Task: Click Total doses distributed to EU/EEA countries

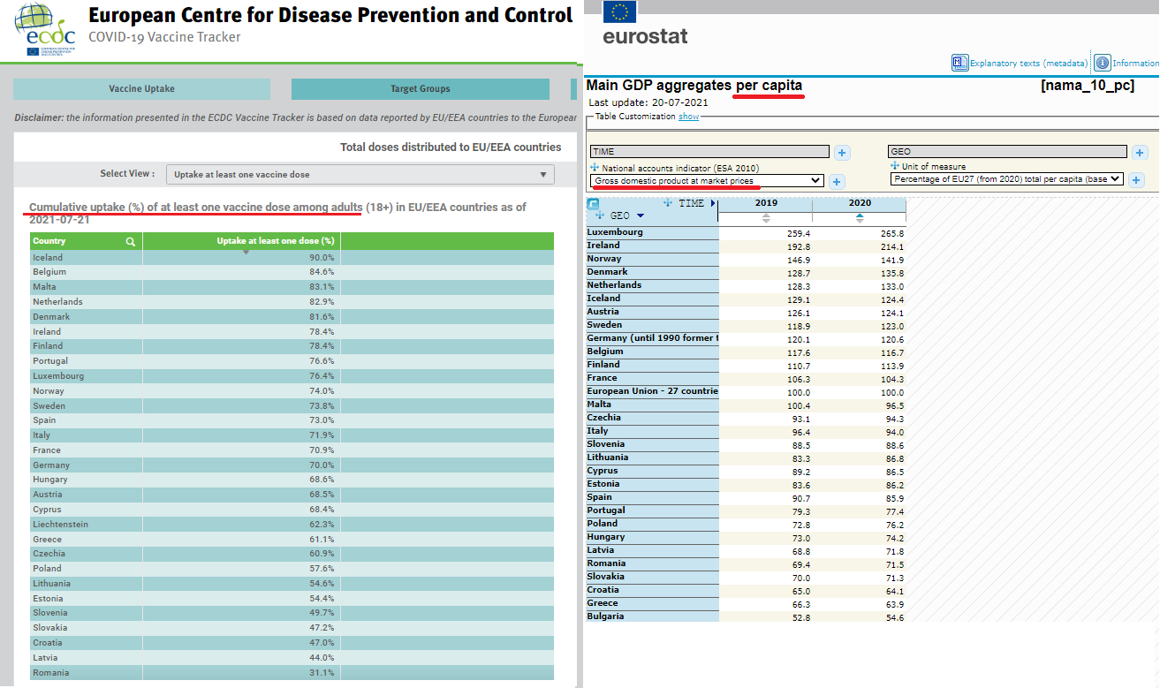Action: 451,147
